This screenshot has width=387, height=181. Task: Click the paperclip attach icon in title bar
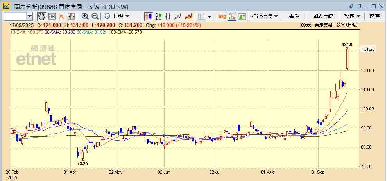[x=351, y=6]
